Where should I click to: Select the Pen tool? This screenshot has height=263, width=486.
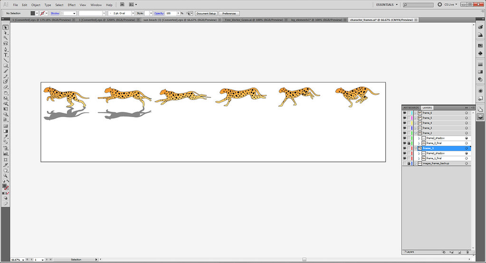pos(5,49)
